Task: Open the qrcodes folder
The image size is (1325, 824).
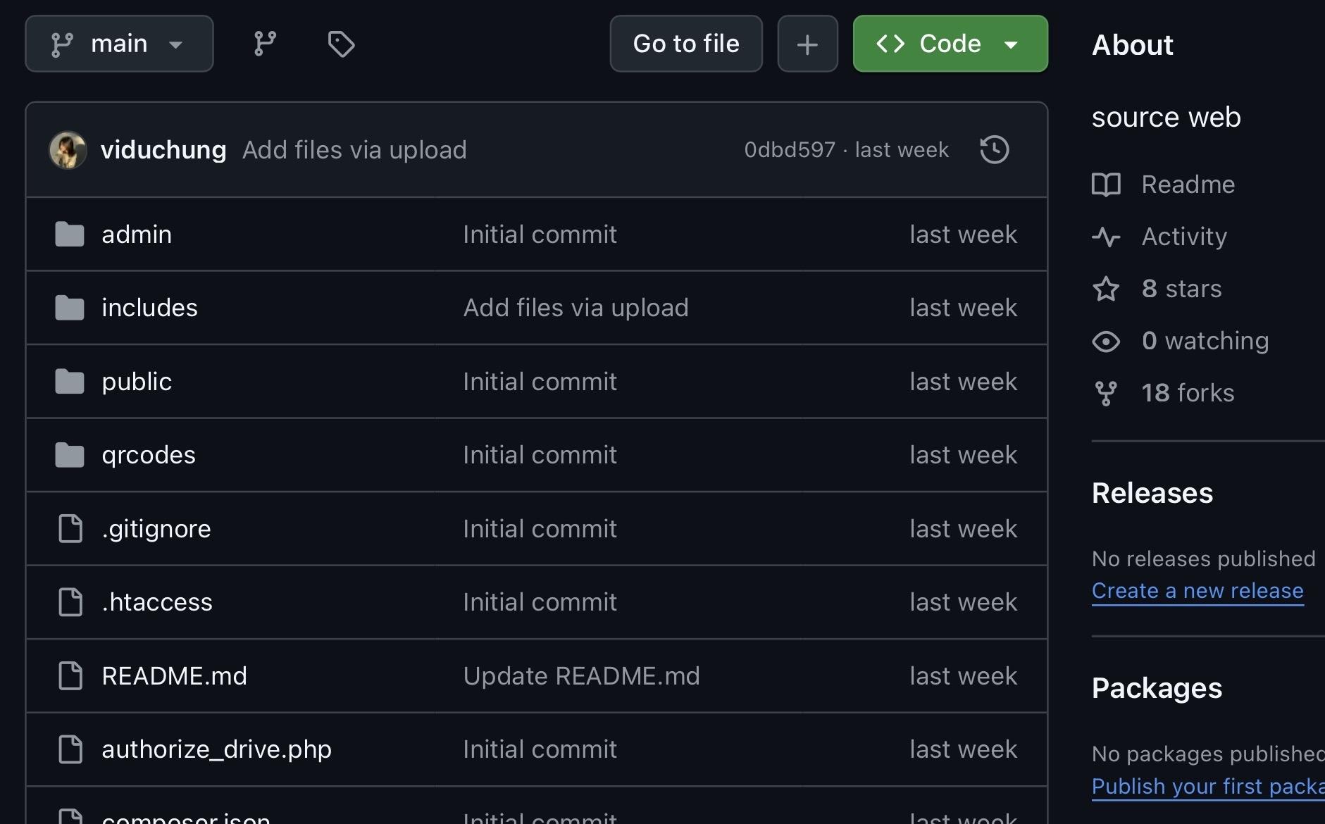Action: pyautogui.click(x=149, y=455)
